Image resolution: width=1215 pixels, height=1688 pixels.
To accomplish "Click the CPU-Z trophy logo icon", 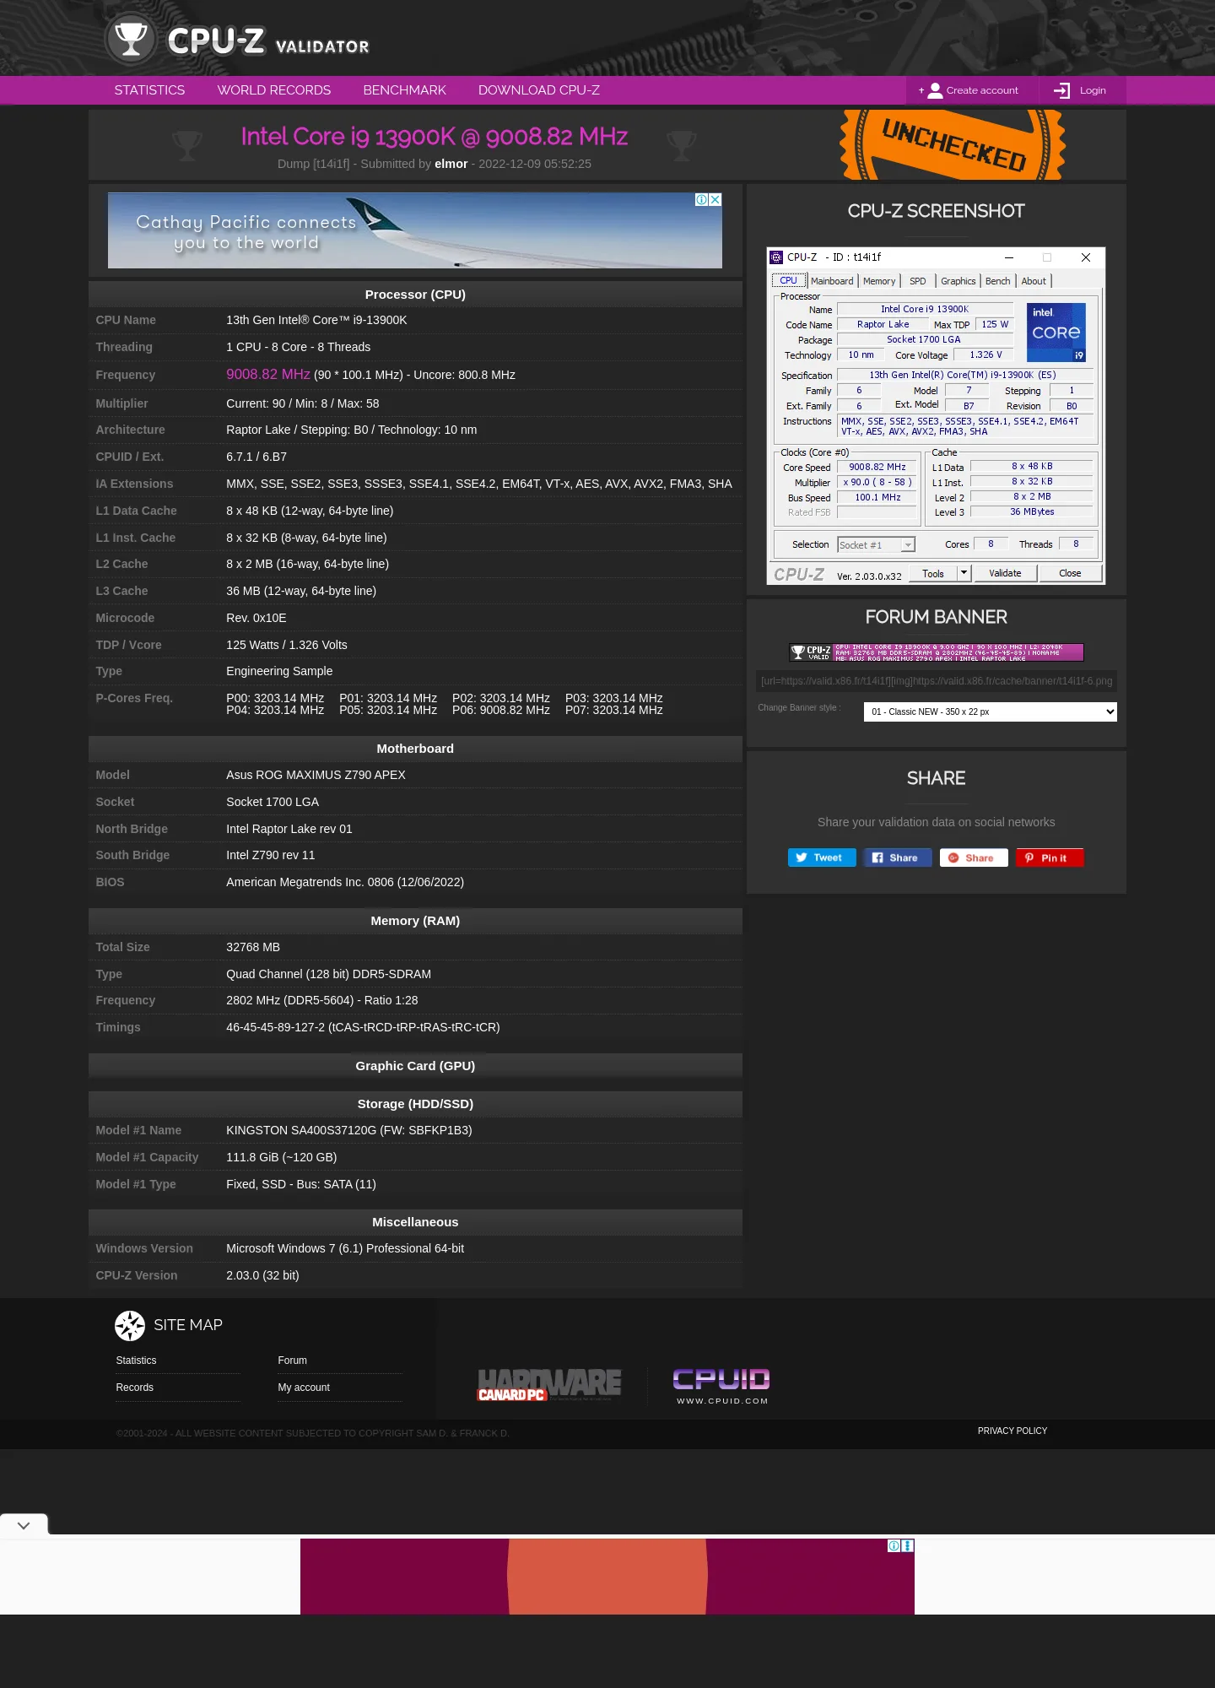I will tap(131, 39).
